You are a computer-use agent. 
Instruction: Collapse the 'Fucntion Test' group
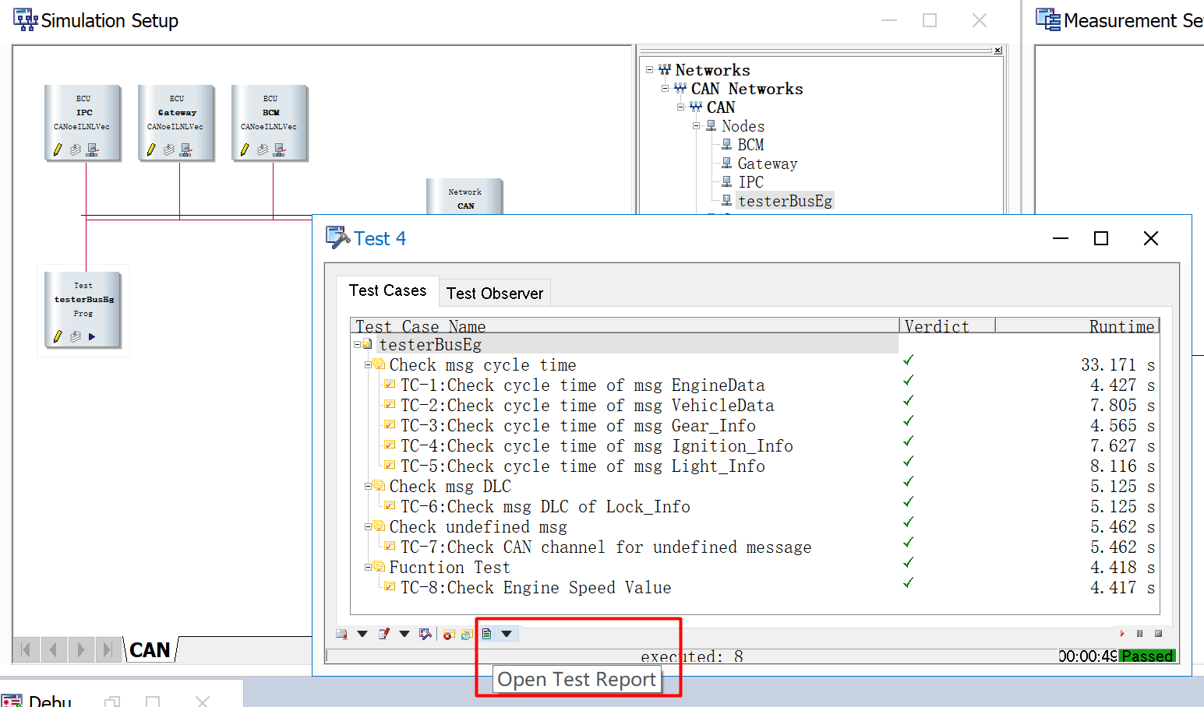pos(368,567)
